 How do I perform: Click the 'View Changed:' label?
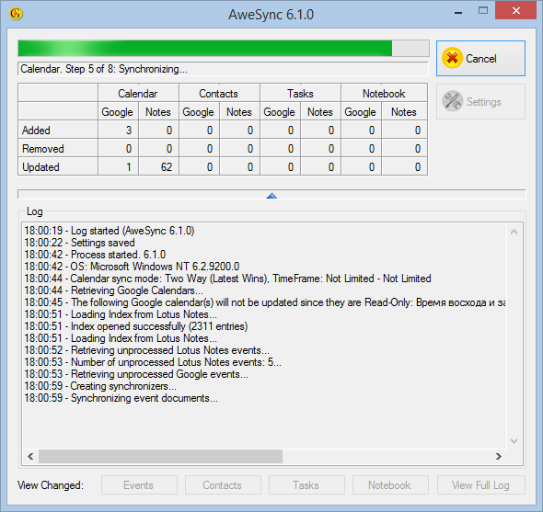pos(51,485)
